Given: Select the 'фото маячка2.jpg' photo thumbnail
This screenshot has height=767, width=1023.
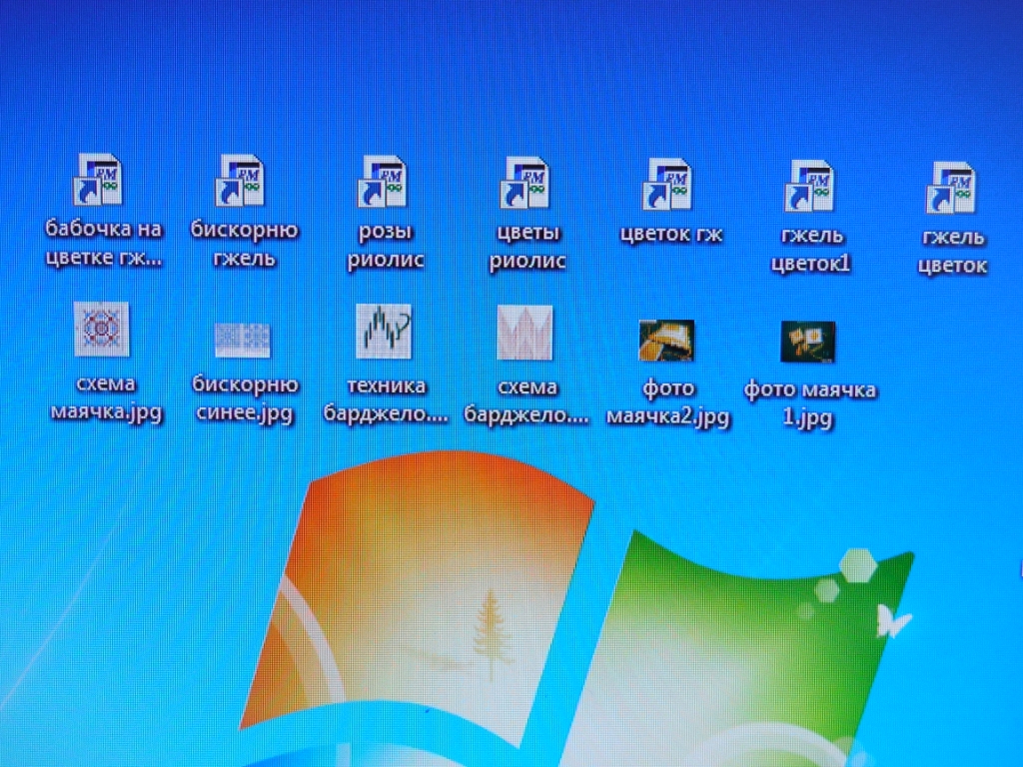Looking at the screenshot, I should (666, 341).
